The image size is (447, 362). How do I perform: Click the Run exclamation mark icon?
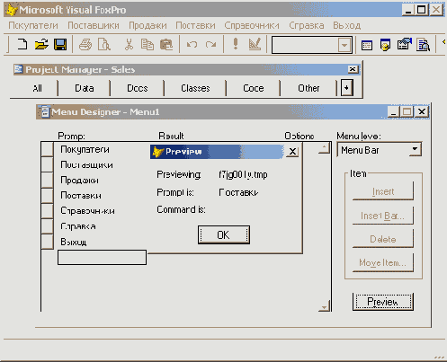236,44
